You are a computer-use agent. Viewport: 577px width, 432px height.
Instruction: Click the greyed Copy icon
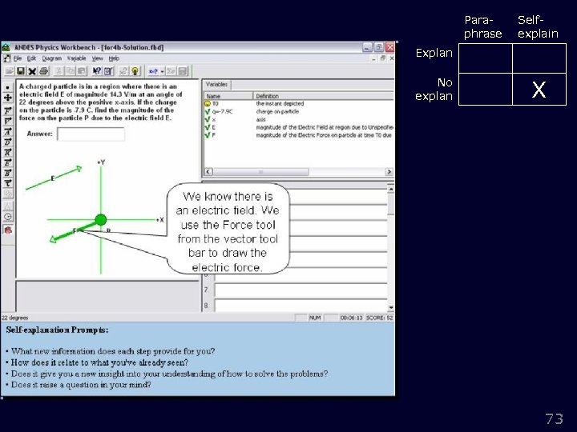click(x=70, y=71)
